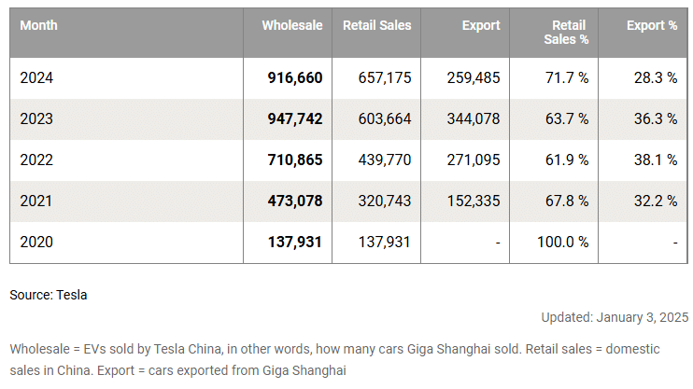
Task: Click the 2024 row label
Action: pyautogui.click(x=36, y=78)
